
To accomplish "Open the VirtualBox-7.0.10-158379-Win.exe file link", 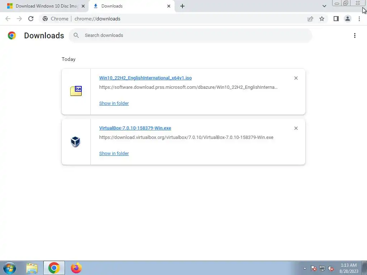I will pyautogui.click(x=135, y=128).
